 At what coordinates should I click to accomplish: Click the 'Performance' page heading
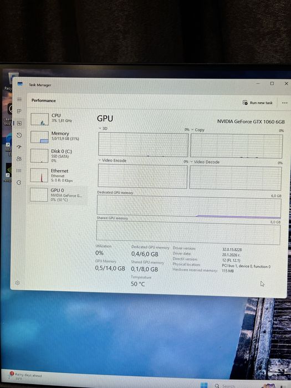click(x=43, y=100)
